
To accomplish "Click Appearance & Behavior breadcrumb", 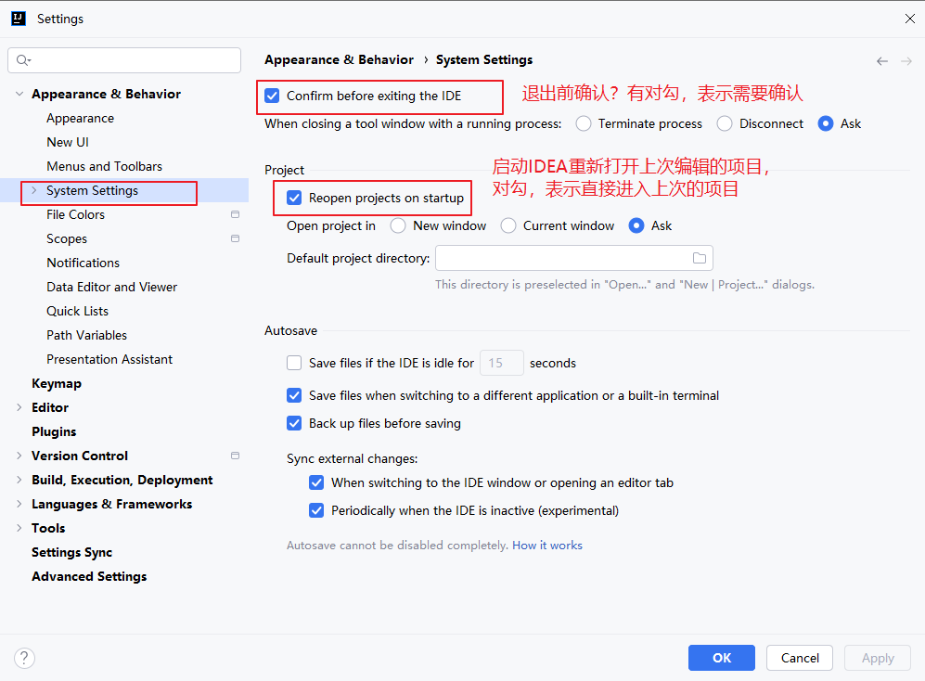I will point(340,59).
